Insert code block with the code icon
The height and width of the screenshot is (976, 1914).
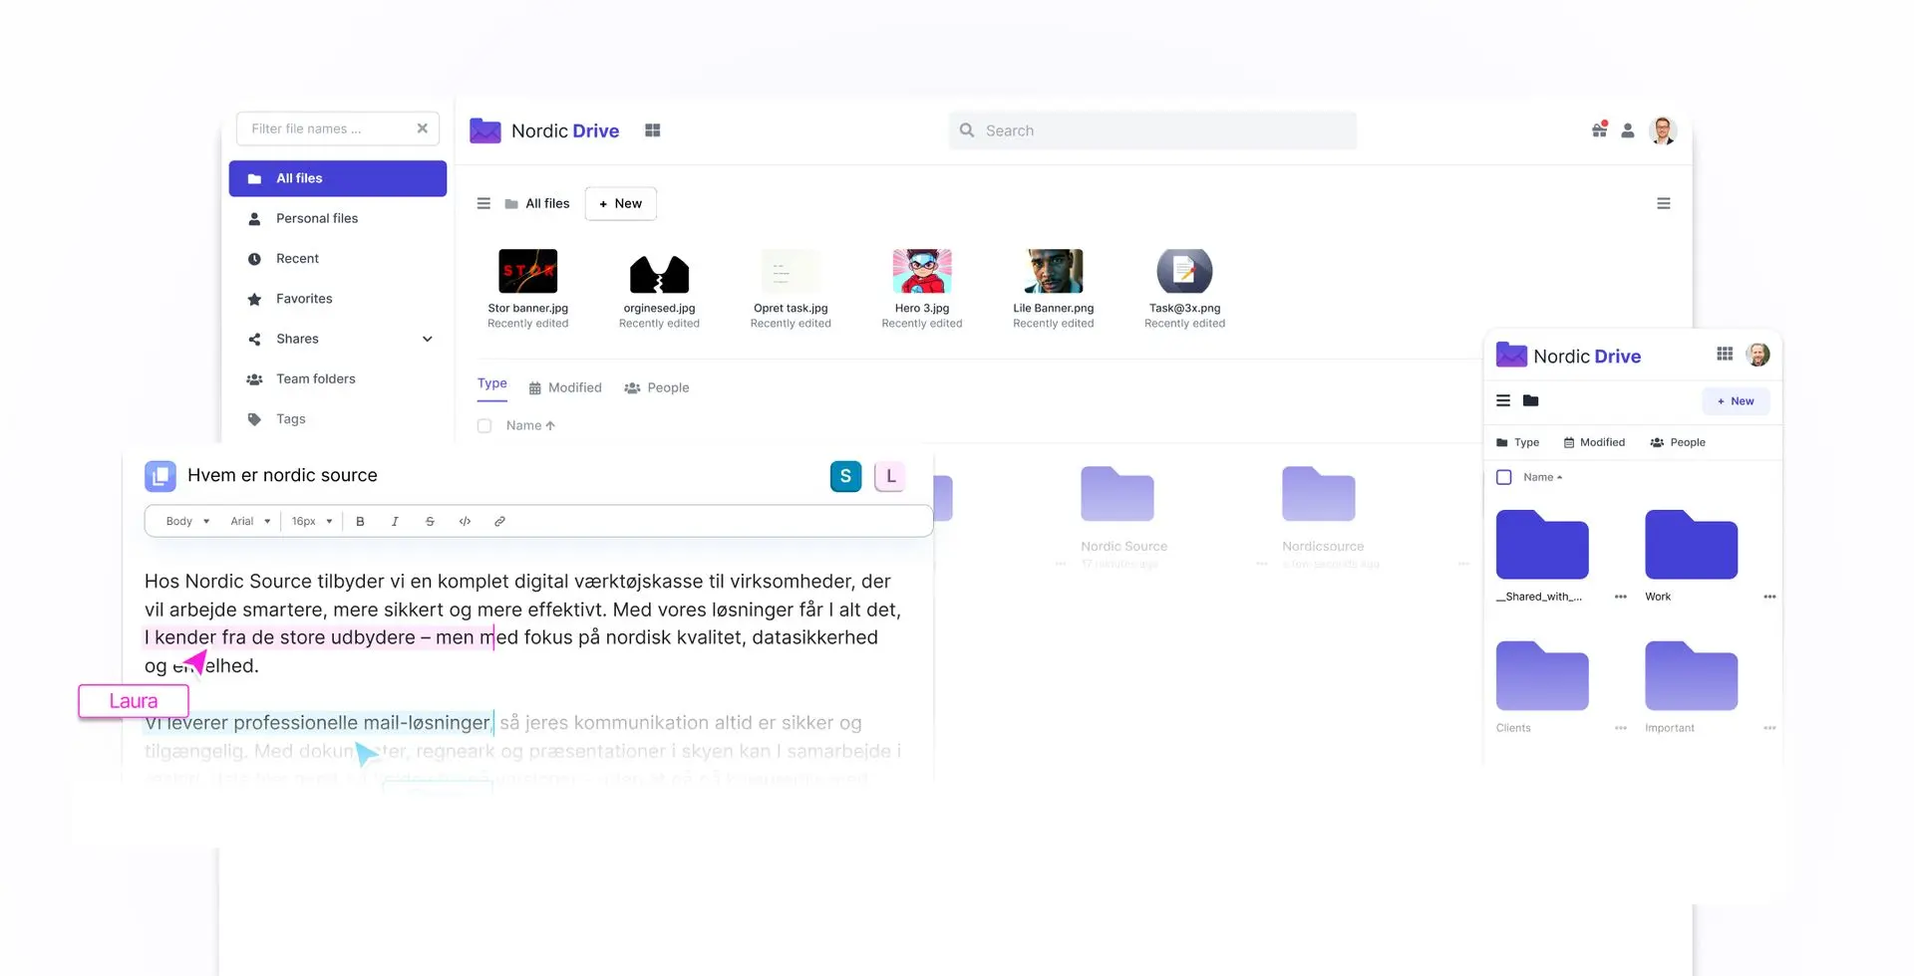[x=465, y=521]
